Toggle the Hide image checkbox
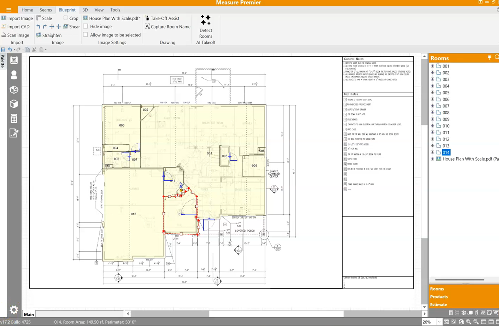499x326 pixels. 86,26
